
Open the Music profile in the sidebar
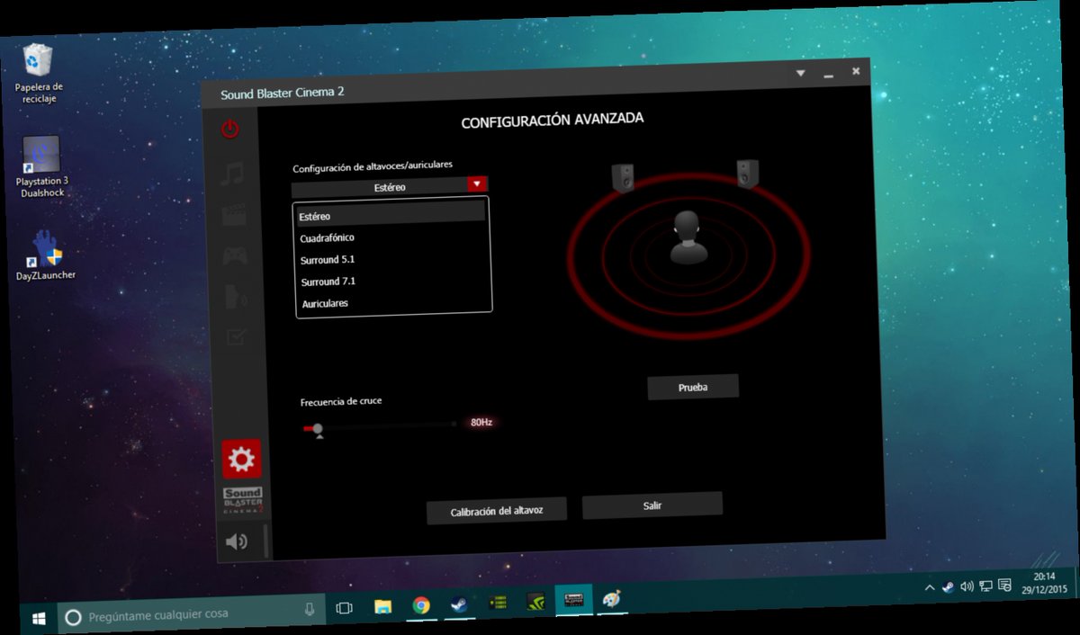point(232,173)
